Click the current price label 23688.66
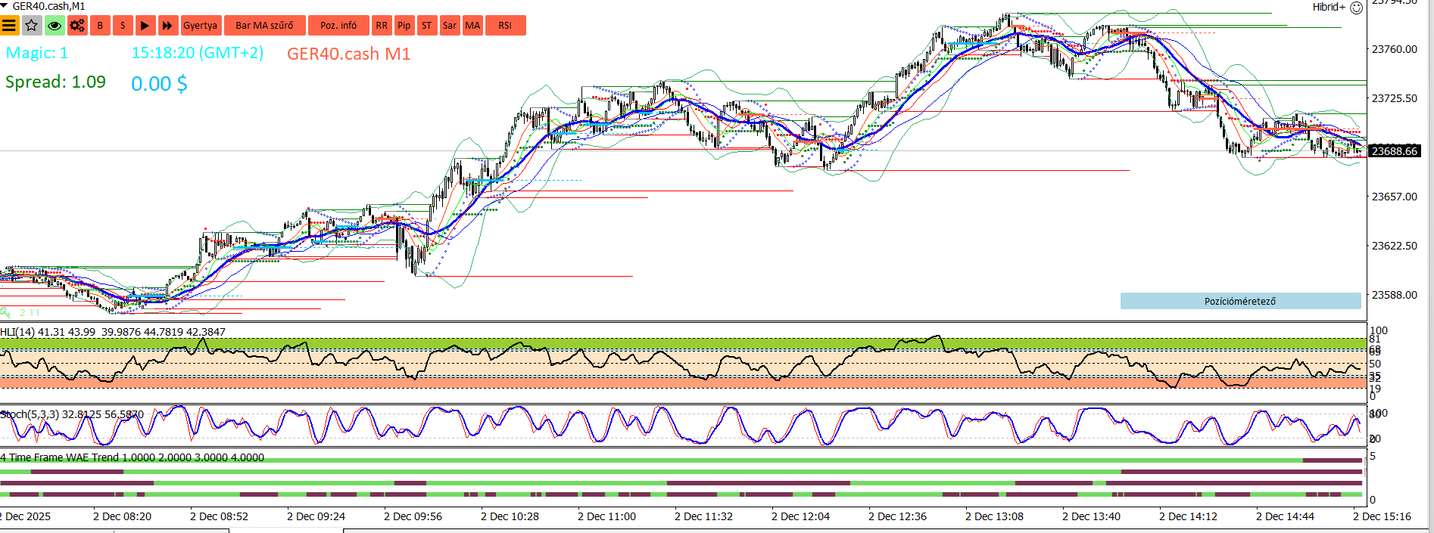This screenshot has width=1434, height=533. click(x=1395, y=151)
